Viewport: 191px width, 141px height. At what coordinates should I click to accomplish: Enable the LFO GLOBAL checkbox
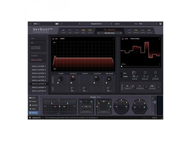click(x=121, y=76)
